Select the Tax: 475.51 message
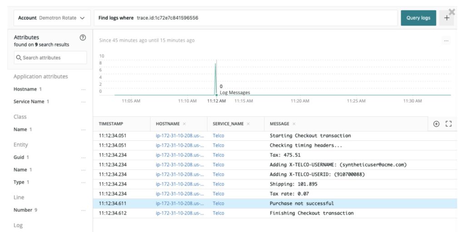 (285, 155)
